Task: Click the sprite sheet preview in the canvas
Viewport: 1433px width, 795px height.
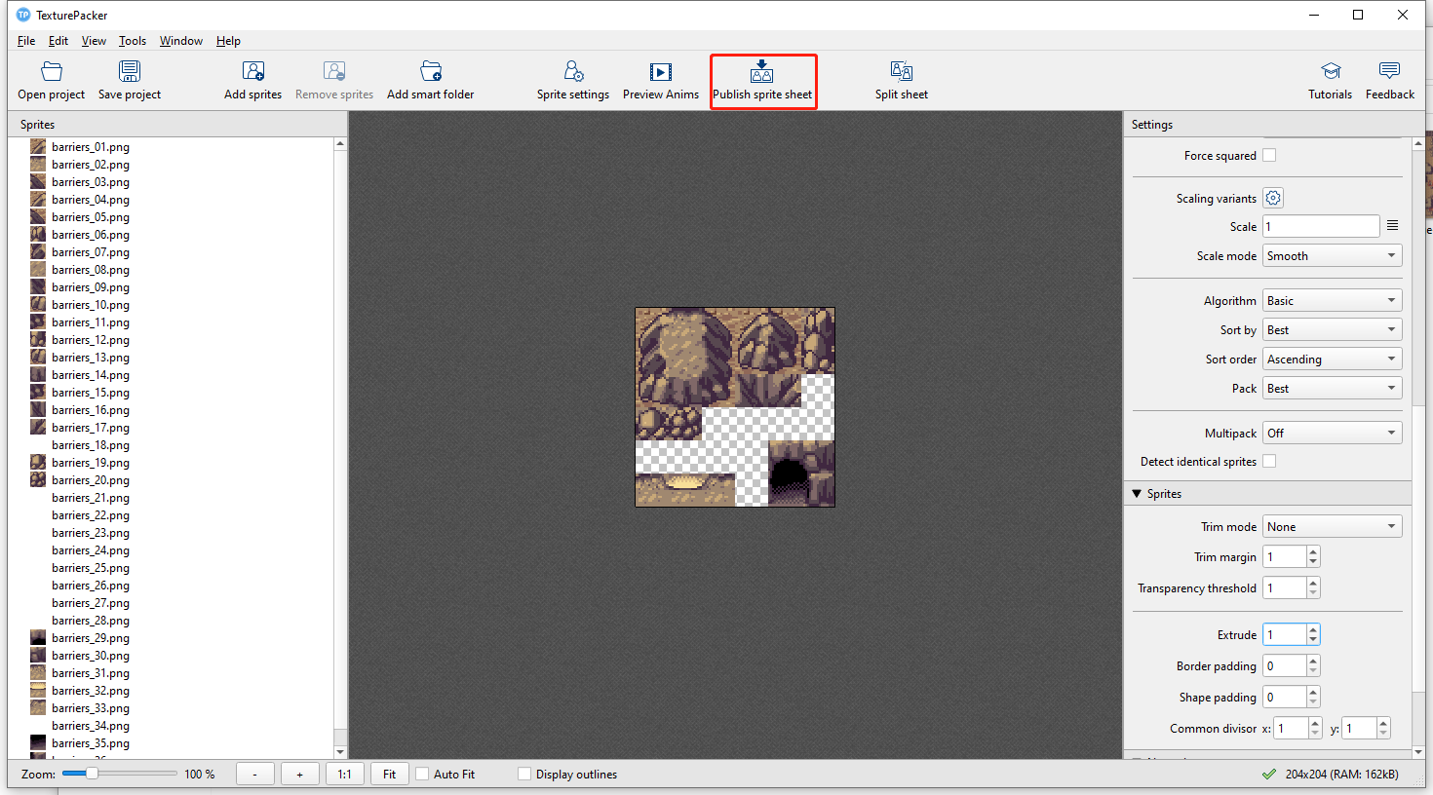Action: click(x=735, y=407)
